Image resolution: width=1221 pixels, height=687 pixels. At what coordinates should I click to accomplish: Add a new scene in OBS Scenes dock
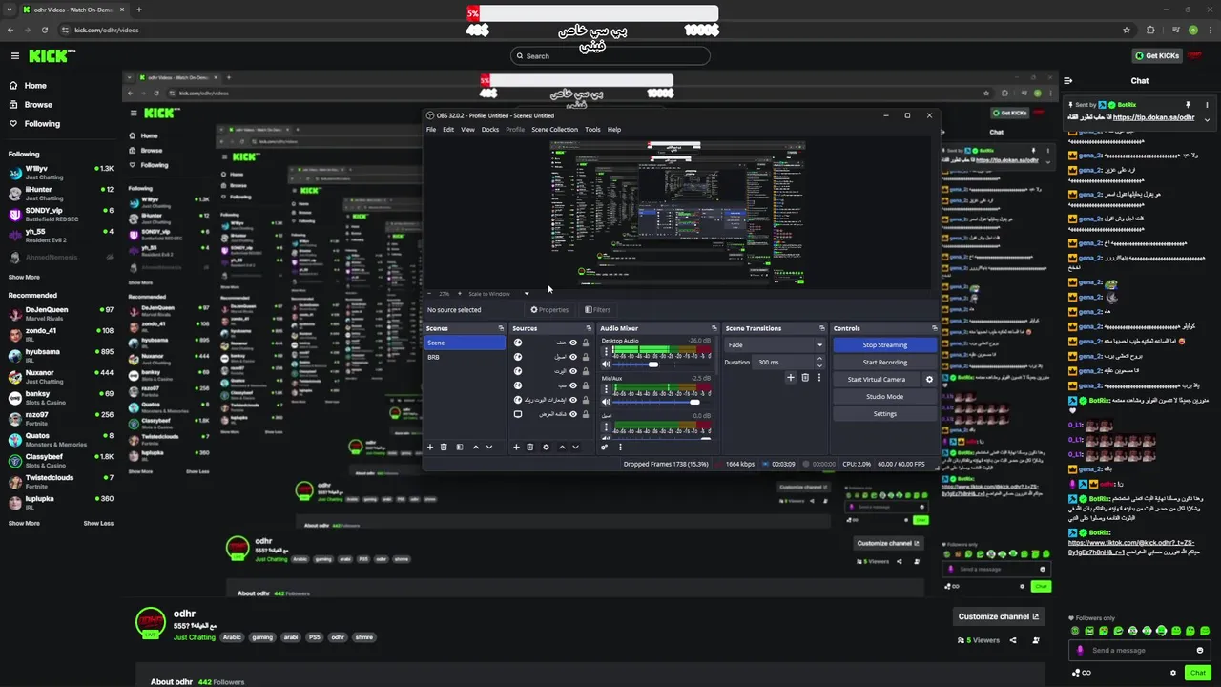[x=430, y=447]
